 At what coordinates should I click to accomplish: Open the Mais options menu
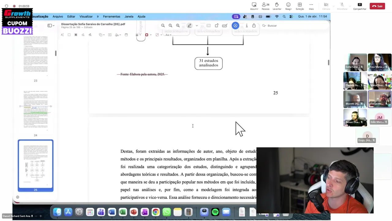pyautogui.click(x=311, y=6)
